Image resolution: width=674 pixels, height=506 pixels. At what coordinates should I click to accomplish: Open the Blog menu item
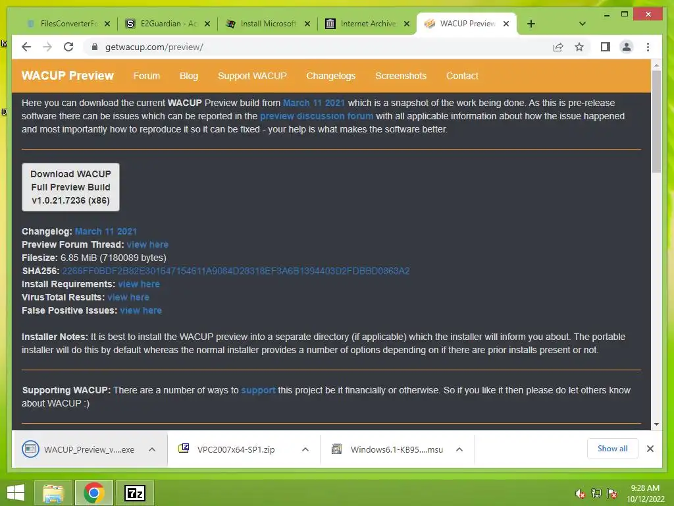[x=189, y=76]
